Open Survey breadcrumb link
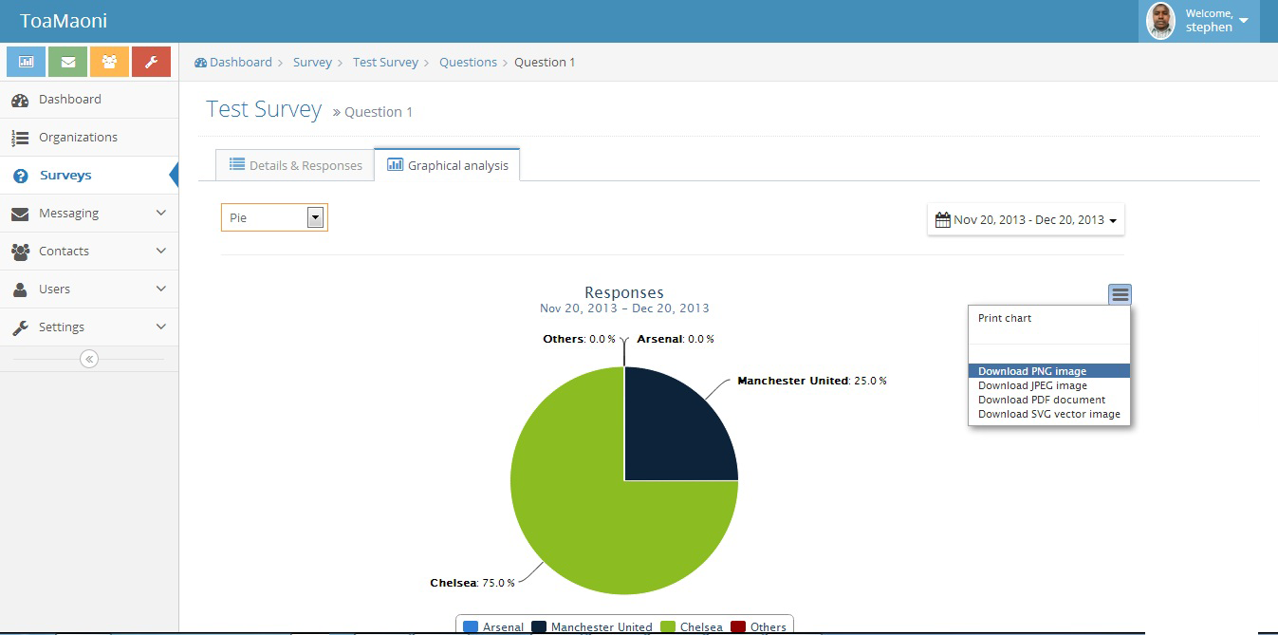 (x=312, y=63)
